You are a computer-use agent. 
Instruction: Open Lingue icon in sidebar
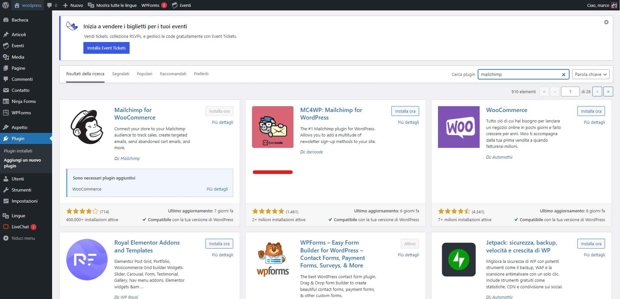coord(6,216)
